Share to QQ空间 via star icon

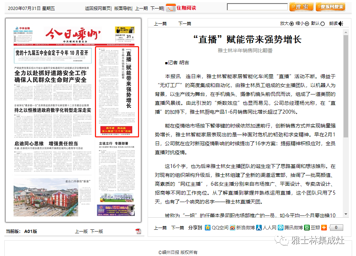(207, 228)
